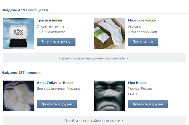Image resolution: width=189 pixels, height=125 pixels.
Task: Click the stone face profile photo
Action: (x=110, y=96)
